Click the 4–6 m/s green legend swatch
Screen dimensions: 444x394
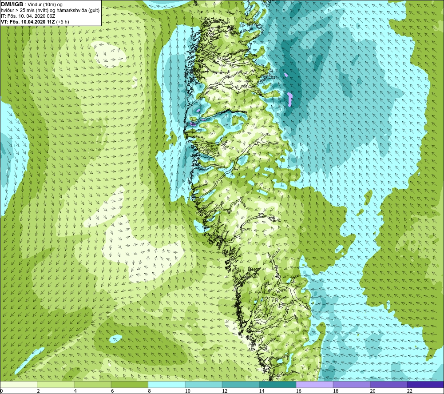(x=93, y=384)
